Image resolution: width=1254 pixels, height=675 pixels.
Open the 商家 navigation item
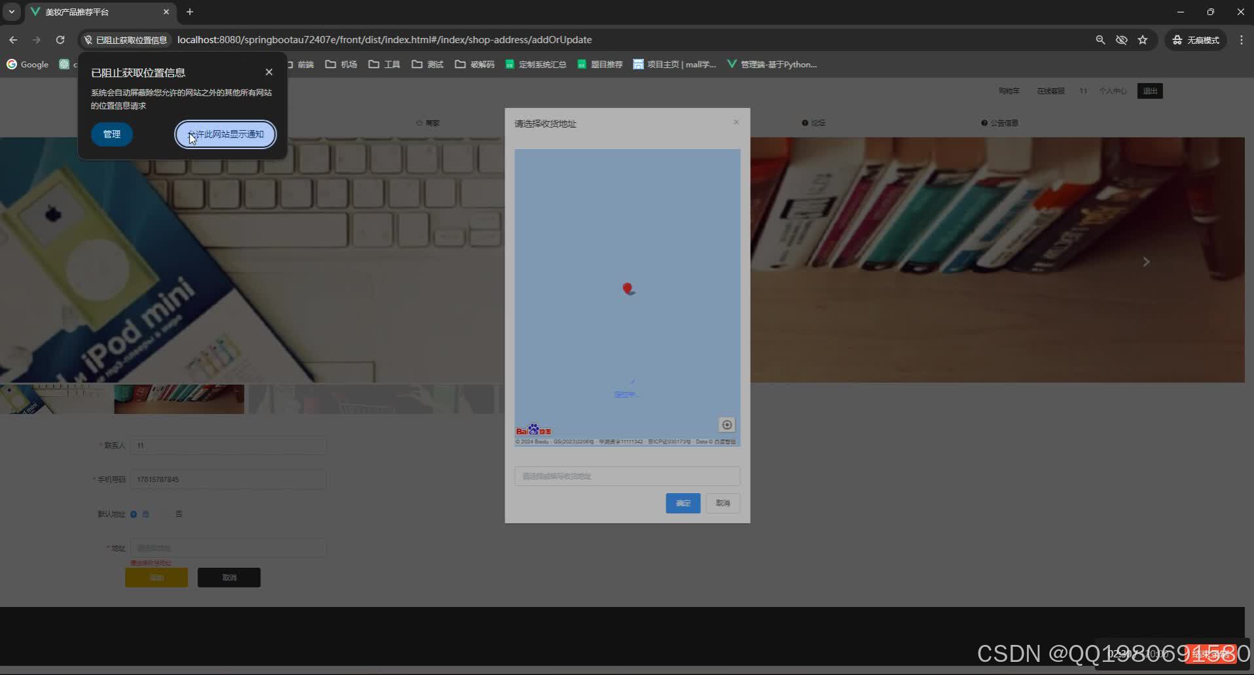coord(428,123)
